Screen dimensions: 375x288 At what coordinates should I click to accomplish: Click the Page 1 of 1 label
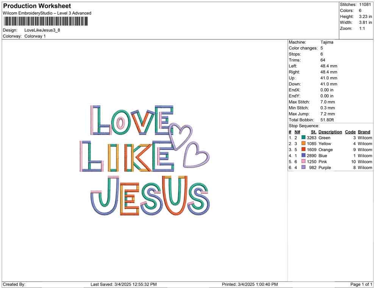(x=361, y=284)
